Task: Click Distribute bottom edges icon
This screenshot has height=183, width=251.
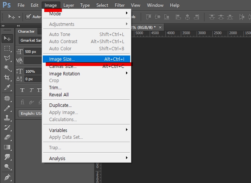Action: [x=230, y=16]
